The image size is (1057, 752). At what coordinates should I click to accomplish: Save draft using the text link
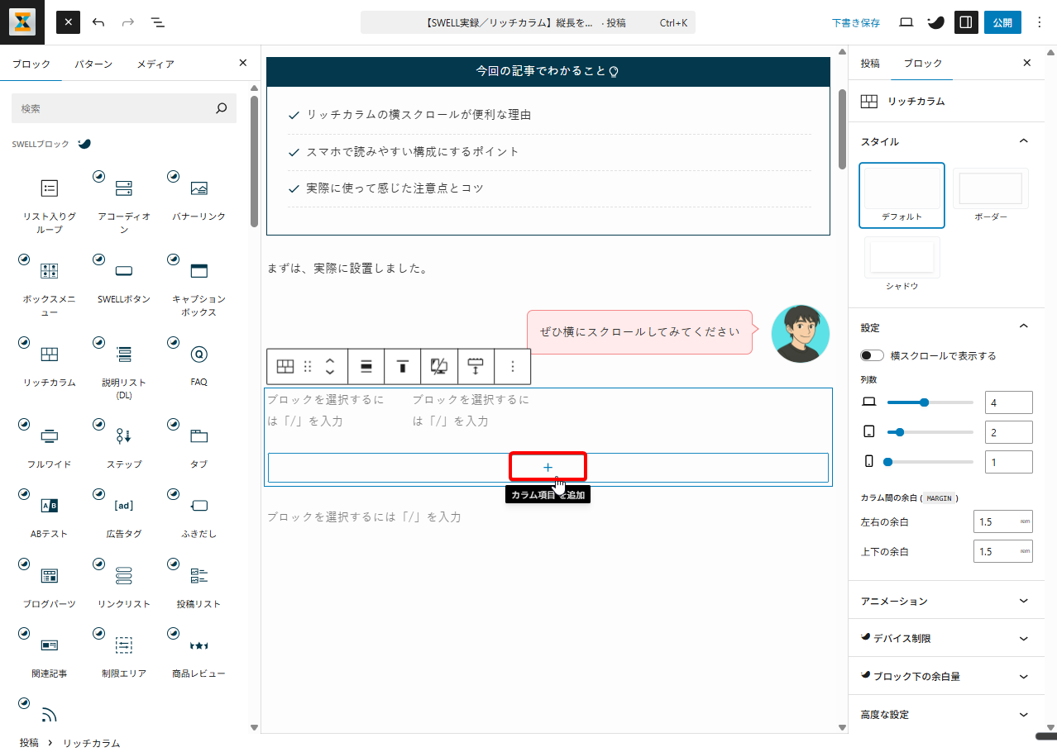click(855, 23)
